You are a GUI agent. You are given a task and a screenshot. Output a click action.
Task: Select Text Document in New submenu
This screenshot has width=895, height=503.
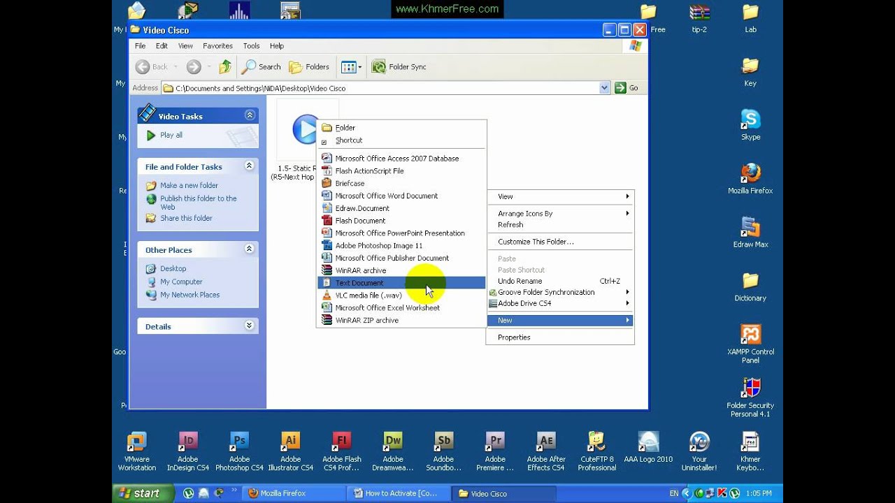pos(401,283)
